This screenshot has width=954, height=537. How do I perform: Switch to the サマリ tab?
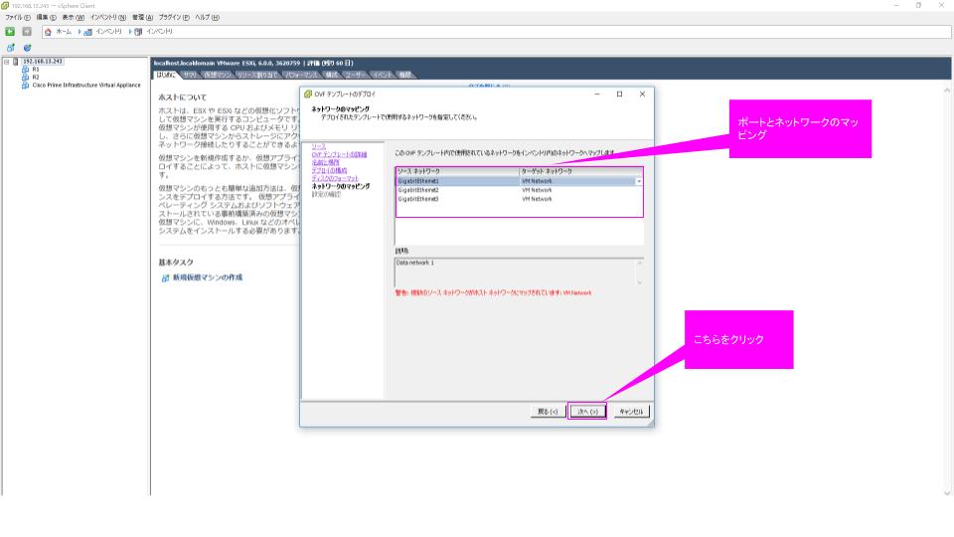point(190,75)
